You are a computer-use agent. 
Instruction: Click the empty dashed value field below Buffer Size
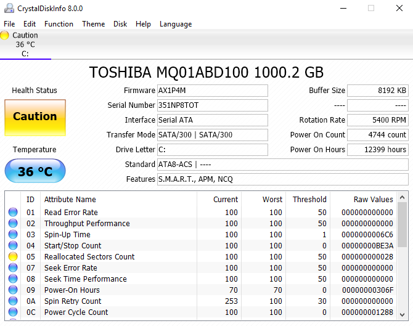pos(378,105)
